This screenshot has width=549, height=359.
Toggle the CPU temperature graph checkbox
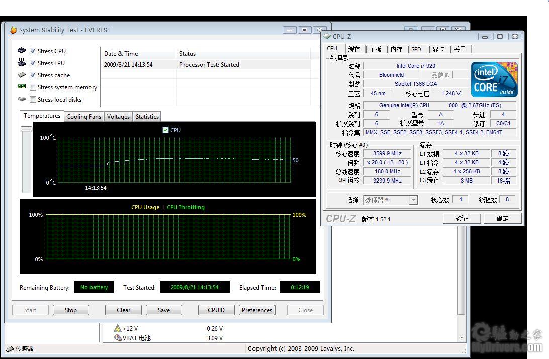(165, 130)
